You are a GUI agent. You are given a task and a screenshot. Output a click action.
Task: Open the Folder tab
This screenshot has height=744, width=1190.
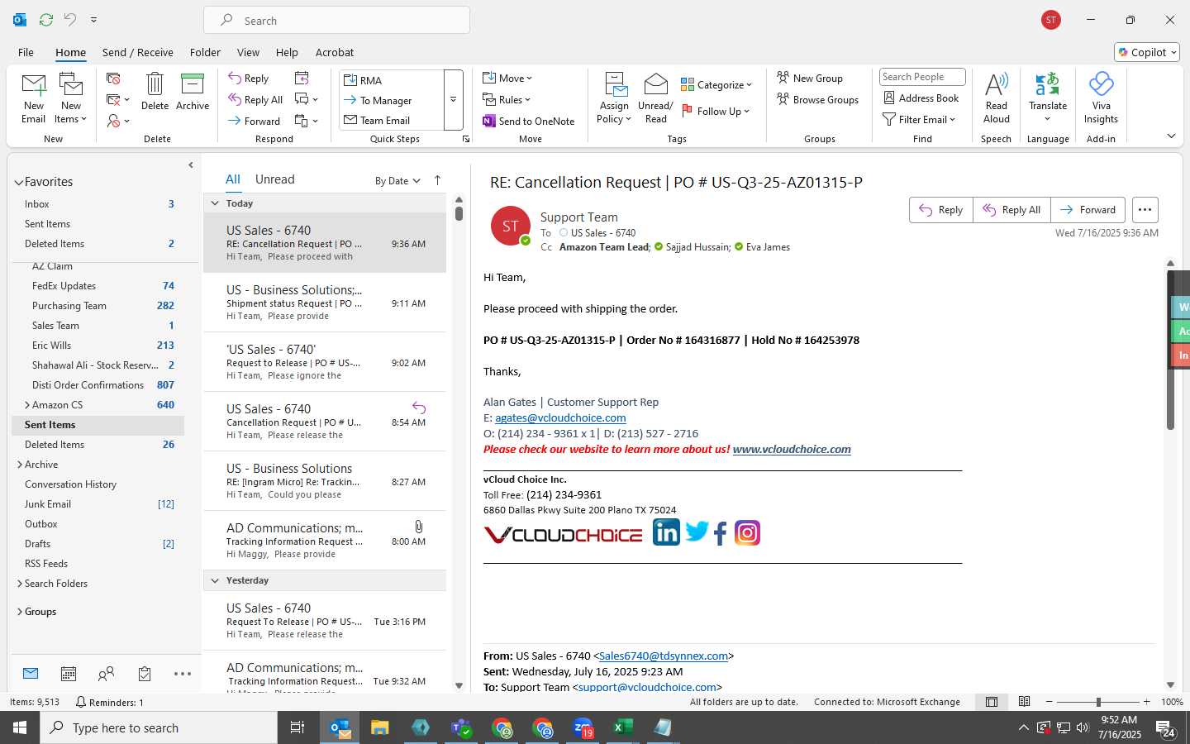(x=205, y=52)
